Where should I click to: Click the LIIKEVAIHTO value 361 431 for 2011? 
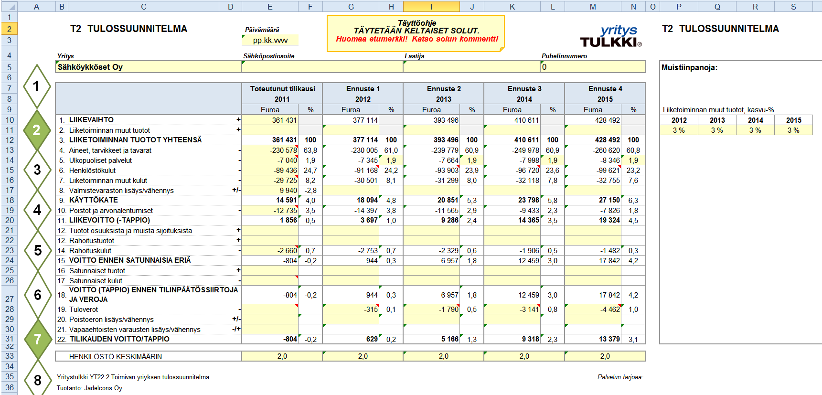click(270, 120)
